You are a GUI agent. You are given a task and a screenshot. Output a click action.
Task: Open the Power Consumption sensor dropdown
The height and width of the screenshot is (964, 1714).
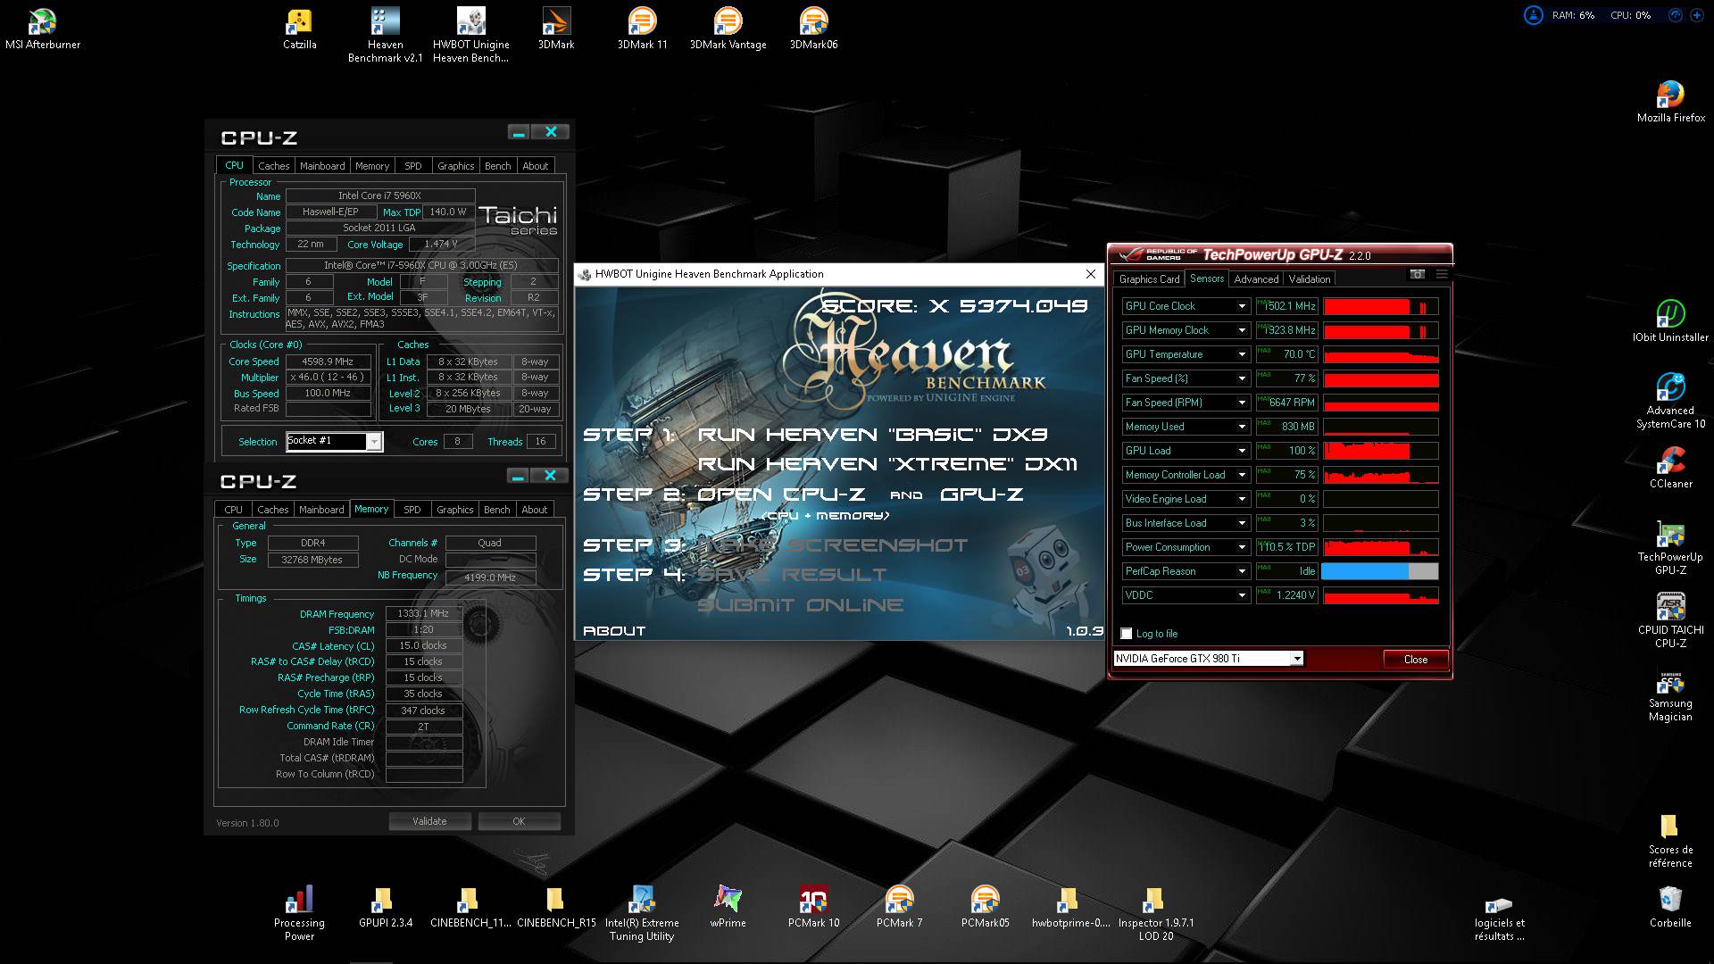coord(1242,547)
